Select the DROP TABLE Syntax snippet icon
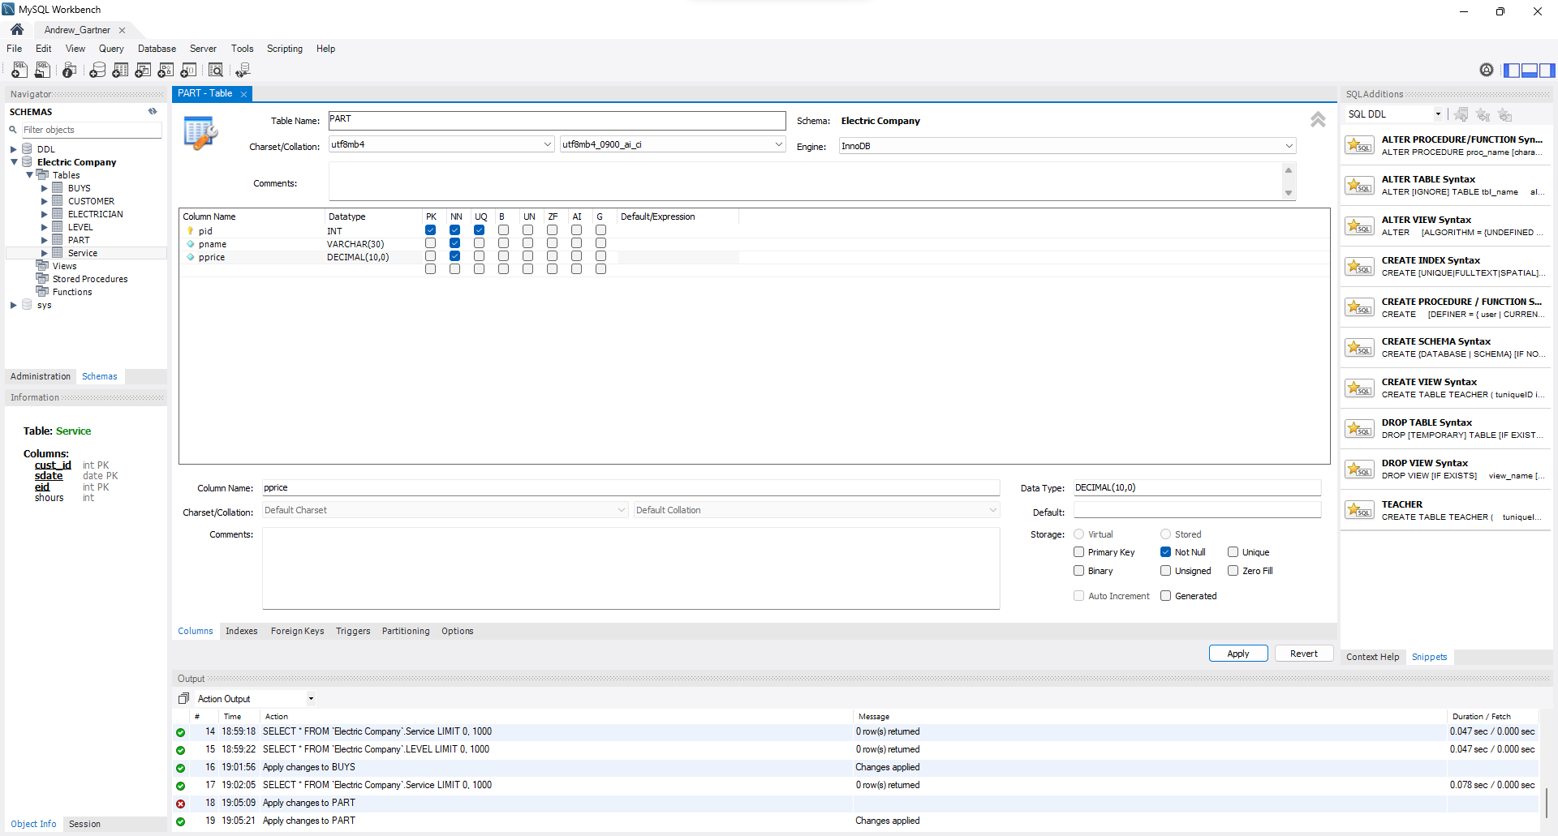The image size is (1558, 836). [x=1359, y=429]
